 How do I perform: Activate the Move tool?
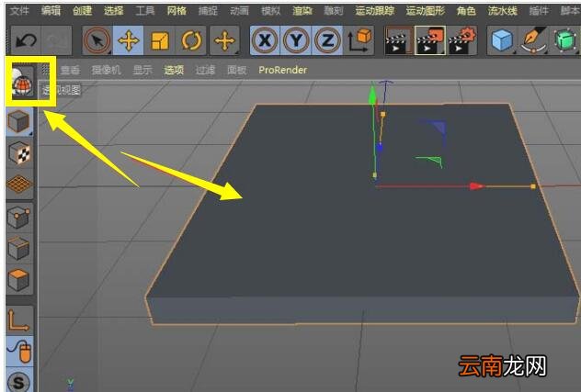pyautogui.click(x=128, y=40)
